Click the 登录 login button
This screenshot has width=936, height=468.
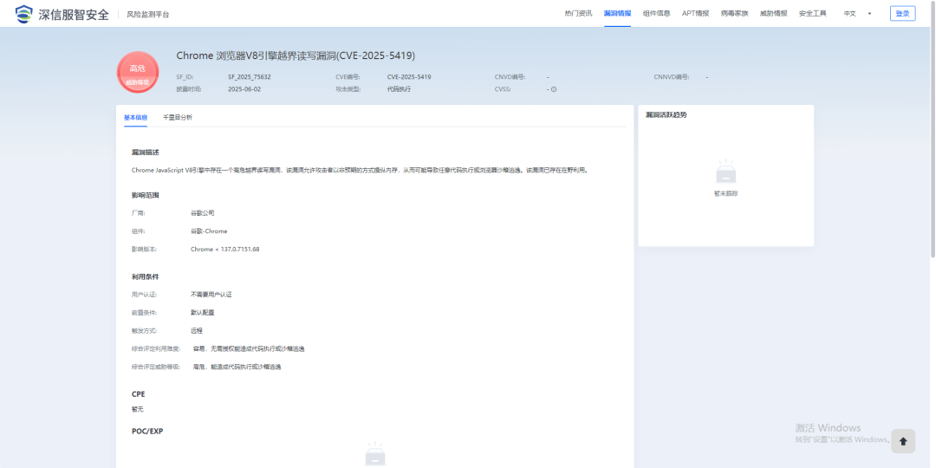pyautogui.click(x=902, y=14)
